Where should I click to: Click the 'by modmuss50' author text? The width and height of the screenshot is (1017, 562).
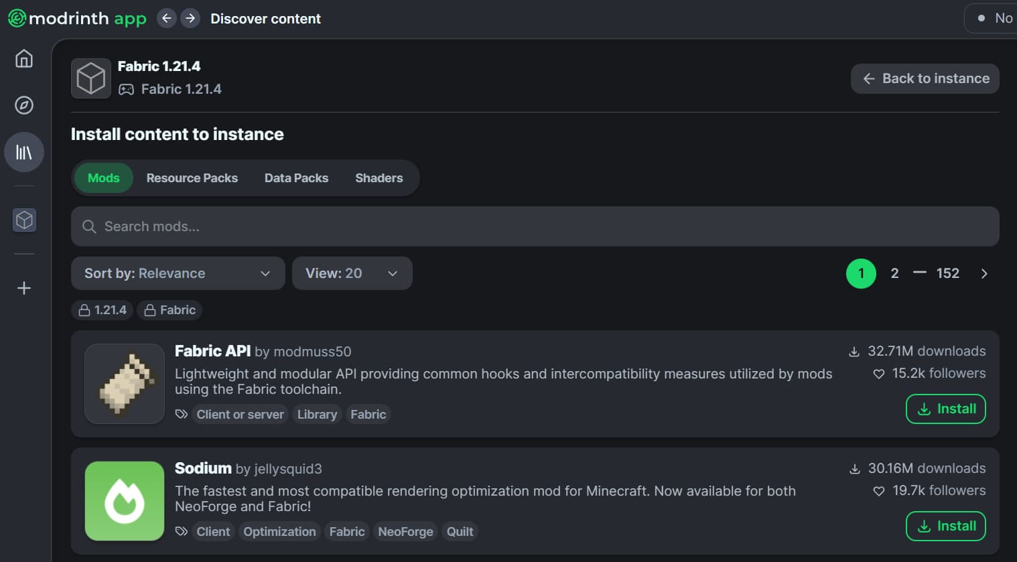tap(303, 352)
